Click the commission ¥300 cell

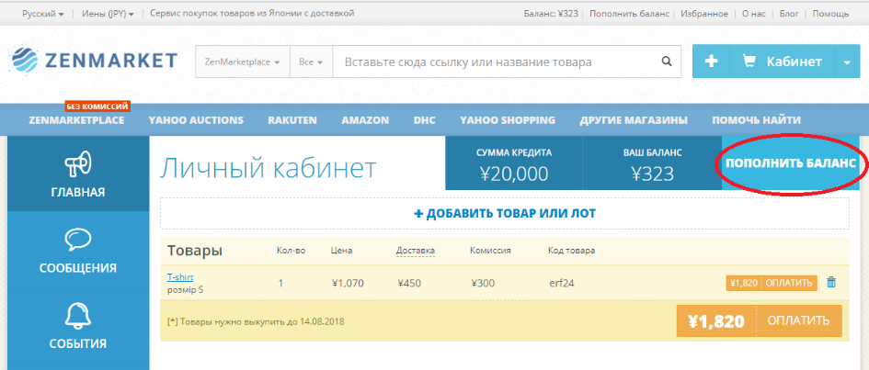coord(483,283)
